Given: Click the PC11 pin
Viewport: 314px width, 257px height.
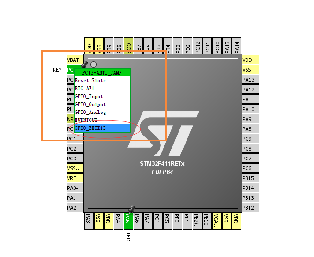Looking at the screenshot, I should [207, 45].
